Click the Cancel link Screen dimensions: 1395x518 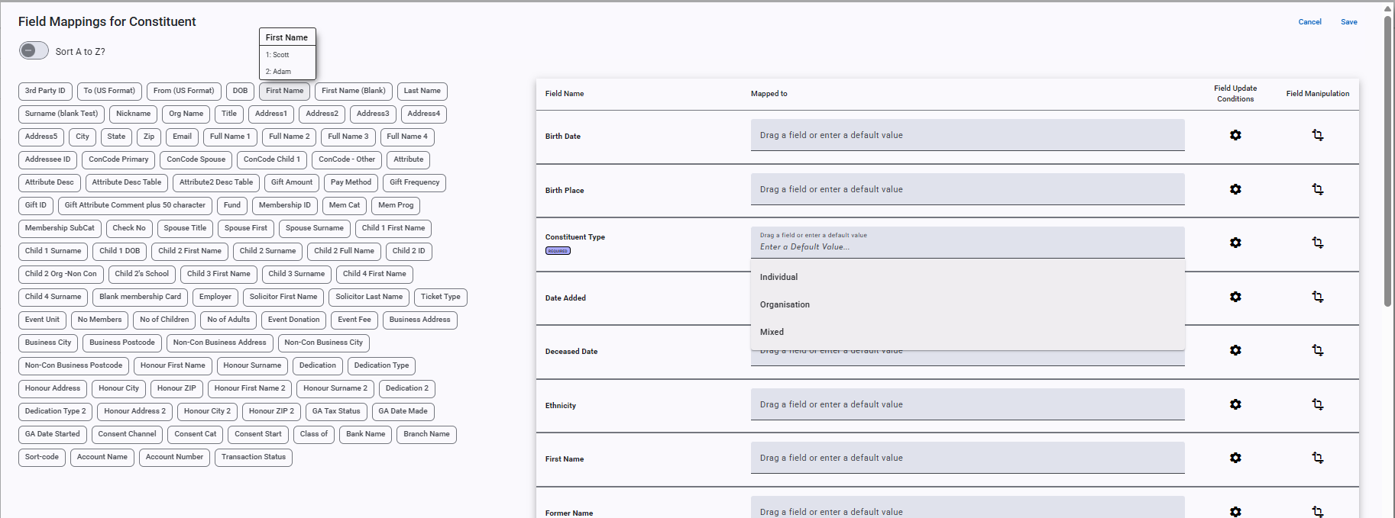point(1309,22)
